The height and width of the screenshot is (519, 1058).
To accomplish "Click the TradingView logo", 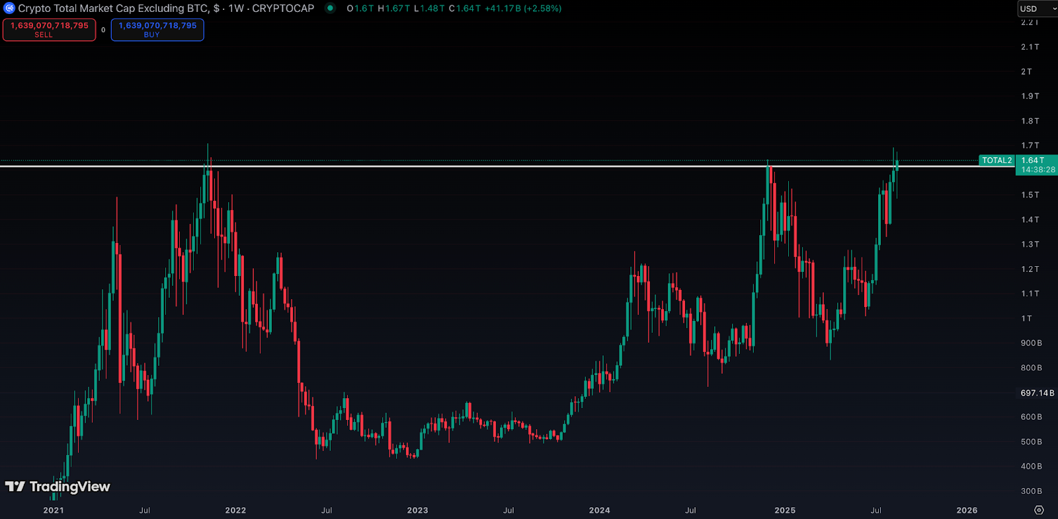I will point(58,487).
